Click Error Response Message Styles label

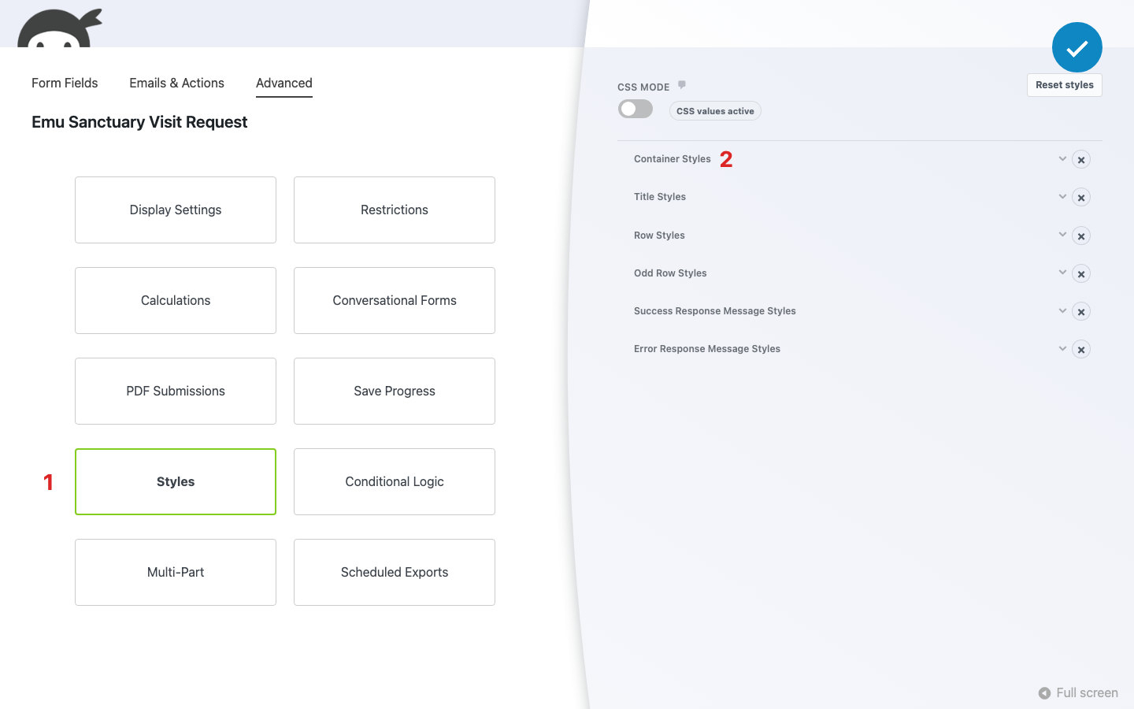pos(707,349)
